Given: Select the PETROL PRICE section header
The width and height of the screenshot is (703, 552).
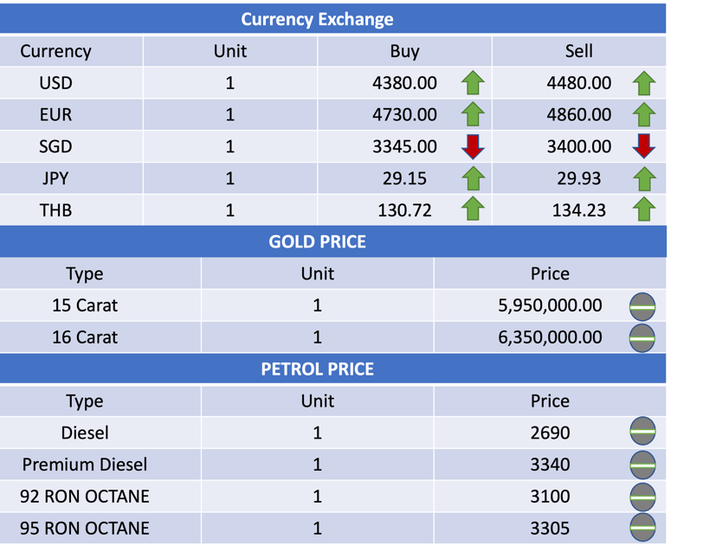Looking at the screenshot, I should point(317,369).
